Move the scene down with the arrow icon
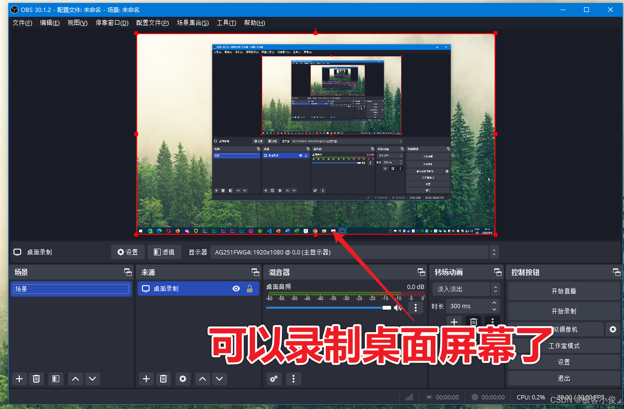The height and width of the screenshot is (409, 624). tap(92, 379)
